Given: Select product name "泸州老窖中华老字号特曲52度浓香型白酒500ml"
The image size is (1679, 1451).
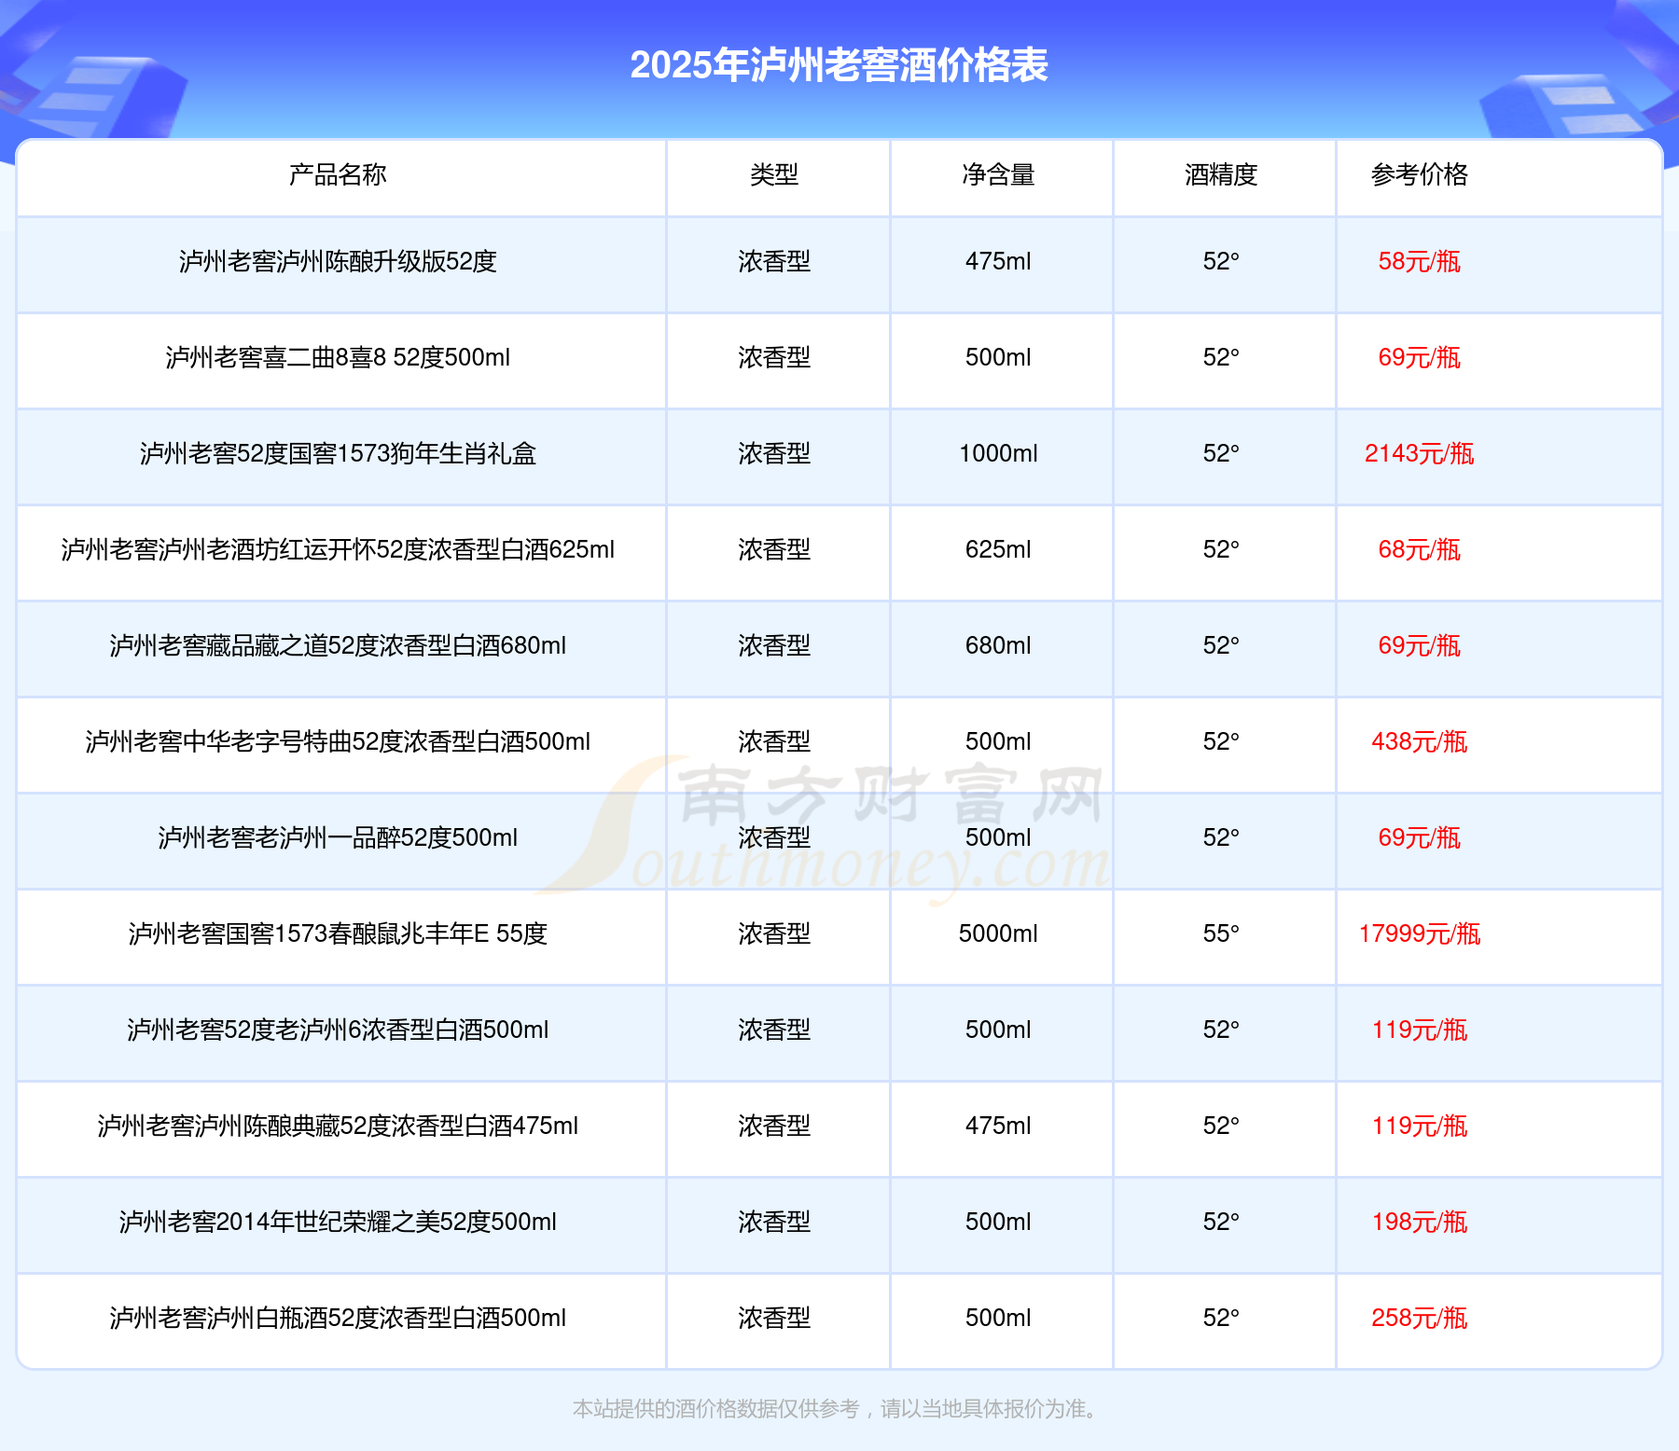Looking at the screenshot, I should point(338,742).
